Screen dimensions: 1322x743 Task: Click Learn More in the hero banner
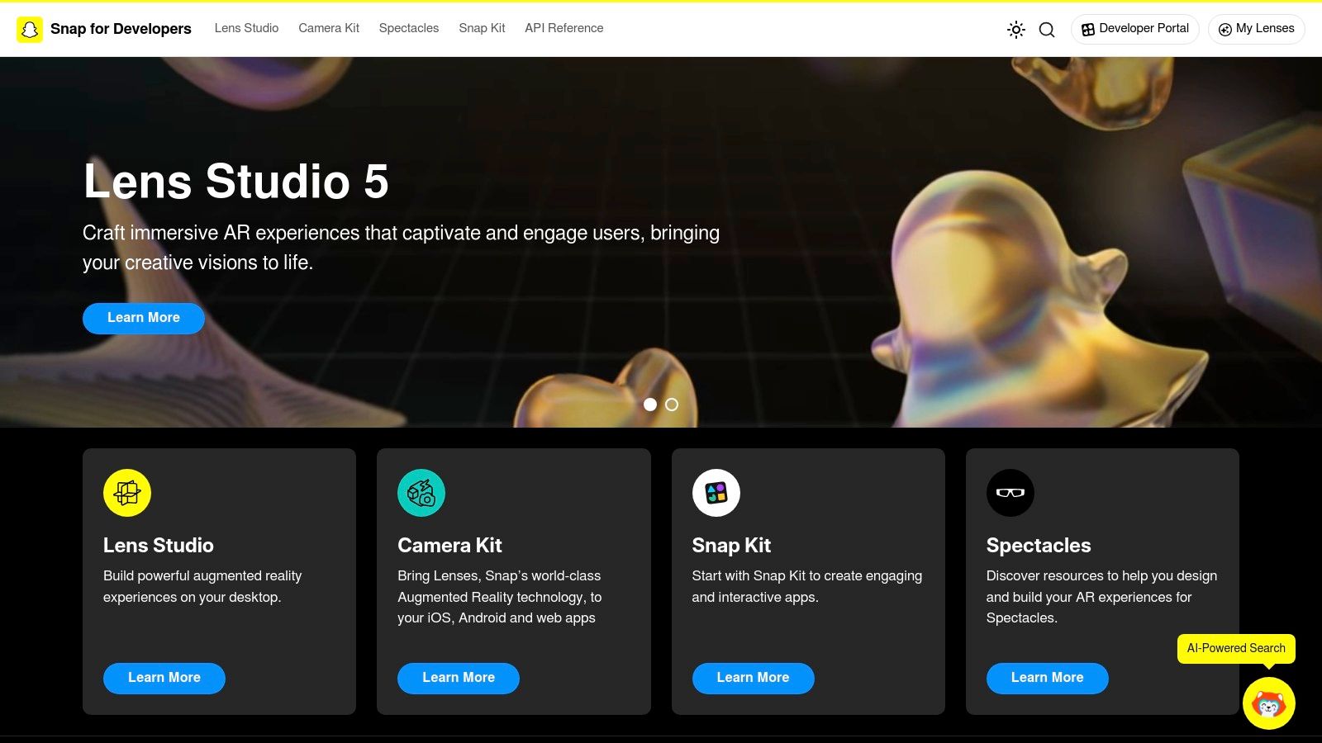pos(144,318)
